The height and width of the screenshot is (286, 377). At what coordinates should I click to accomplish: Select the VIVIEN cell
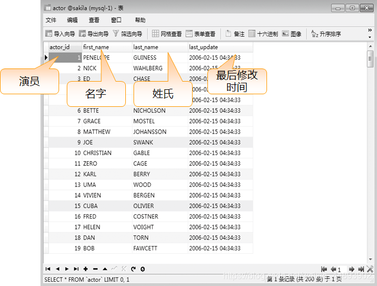tap(107, 196)
